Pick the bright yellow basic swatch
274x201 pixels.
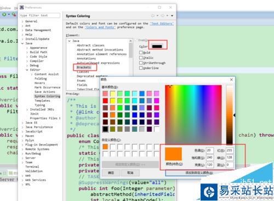pyautogui.click(x=112, y=101)
